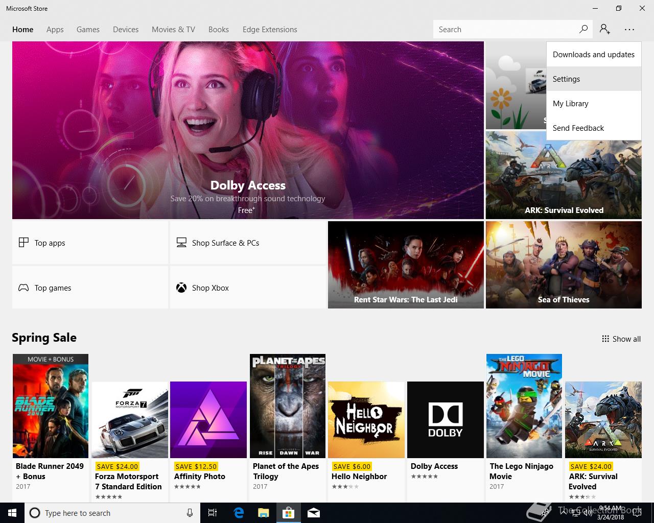Open Affinity Photo app thumbnail

click(208, 420)
